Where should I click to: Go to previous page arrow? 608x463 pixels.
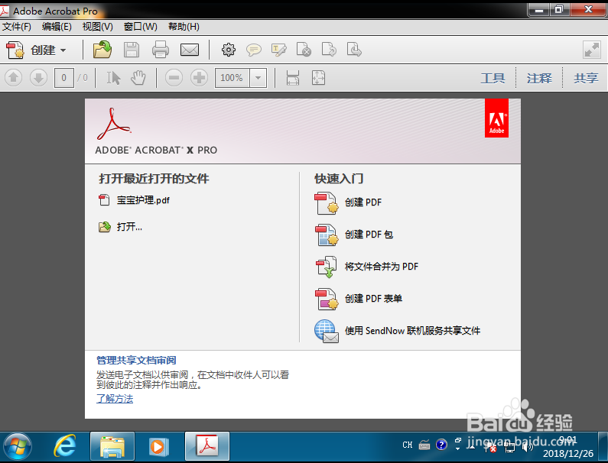[14, 78]
